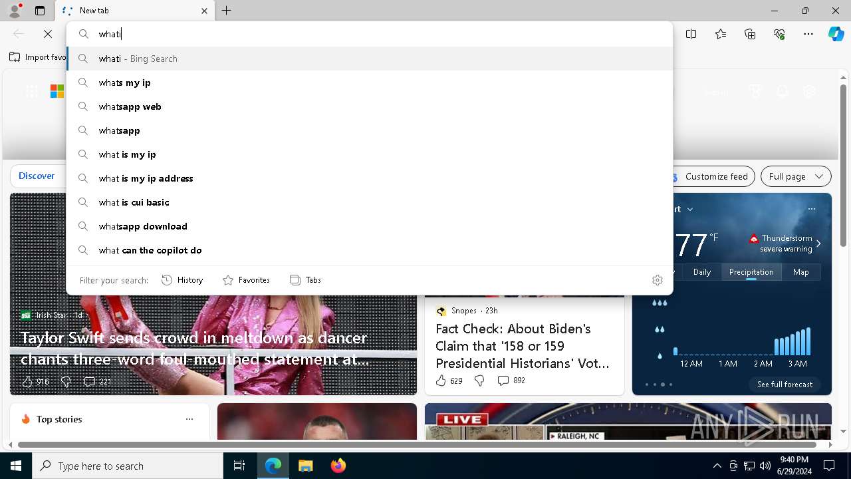
Task: Click Import favorites bookmark item
Action: click(x=38, y=57)
